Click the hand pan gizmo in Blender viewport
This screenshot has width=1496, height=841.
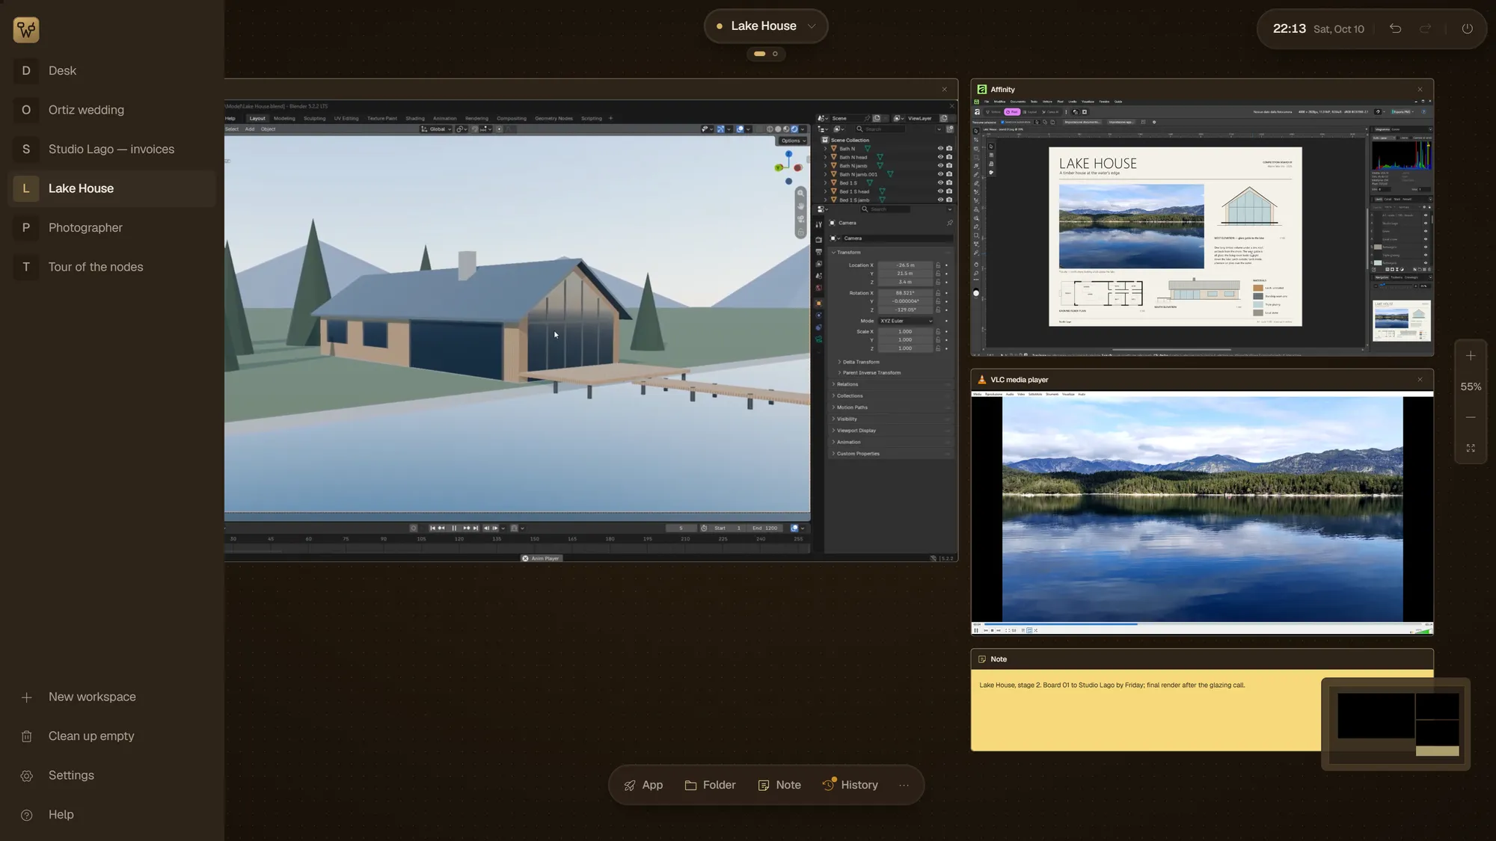[800, 206]
